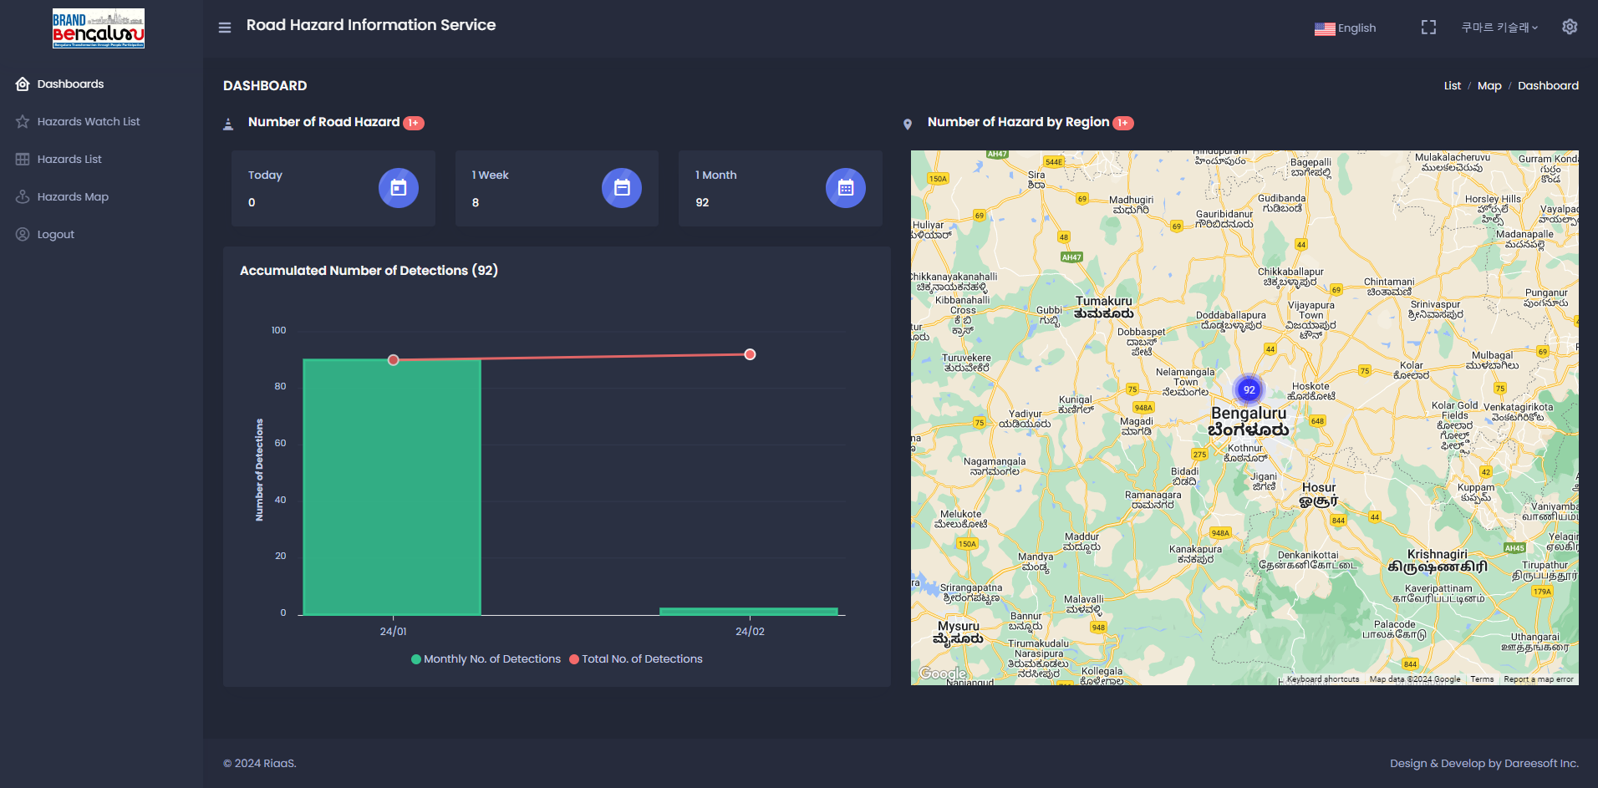Image resolution: width=1598 pixels, height=788 pixels.
Task: Toggle Total No. of Detections legend
Action: pos(636,659)
